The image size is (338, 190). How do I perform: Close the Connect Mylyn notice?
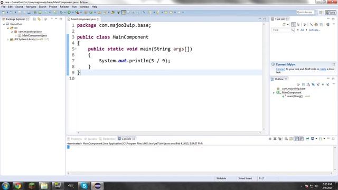click(334, 64)
